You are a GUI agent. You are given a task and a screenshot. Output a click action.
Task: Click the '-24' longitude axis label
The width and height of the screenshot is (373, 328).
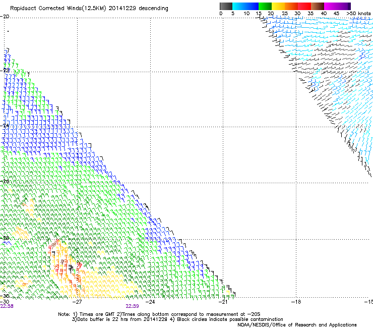coord(150,302)
